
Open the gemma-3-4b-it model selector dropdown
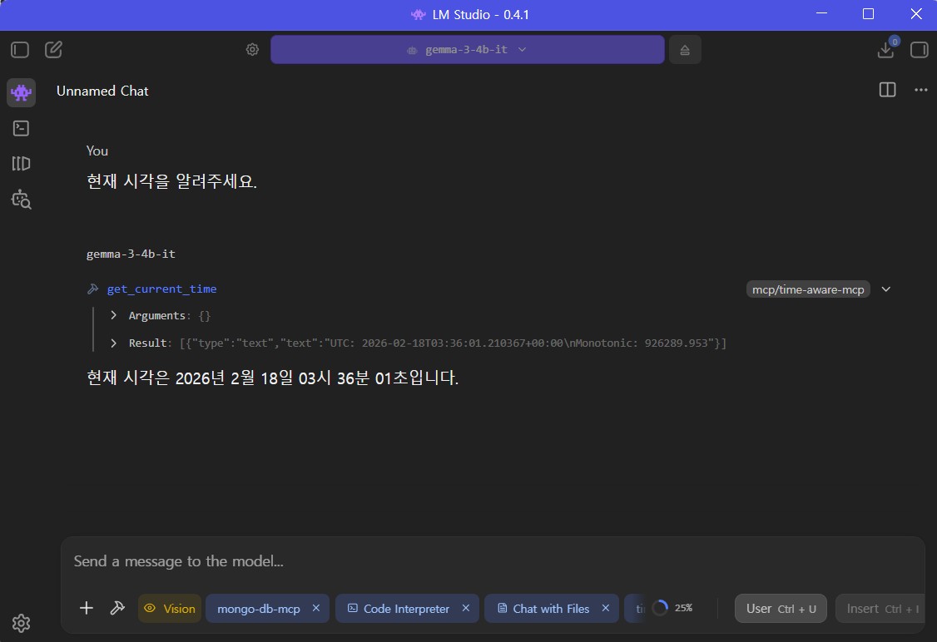pyautogui.click(x=468, y=50)
